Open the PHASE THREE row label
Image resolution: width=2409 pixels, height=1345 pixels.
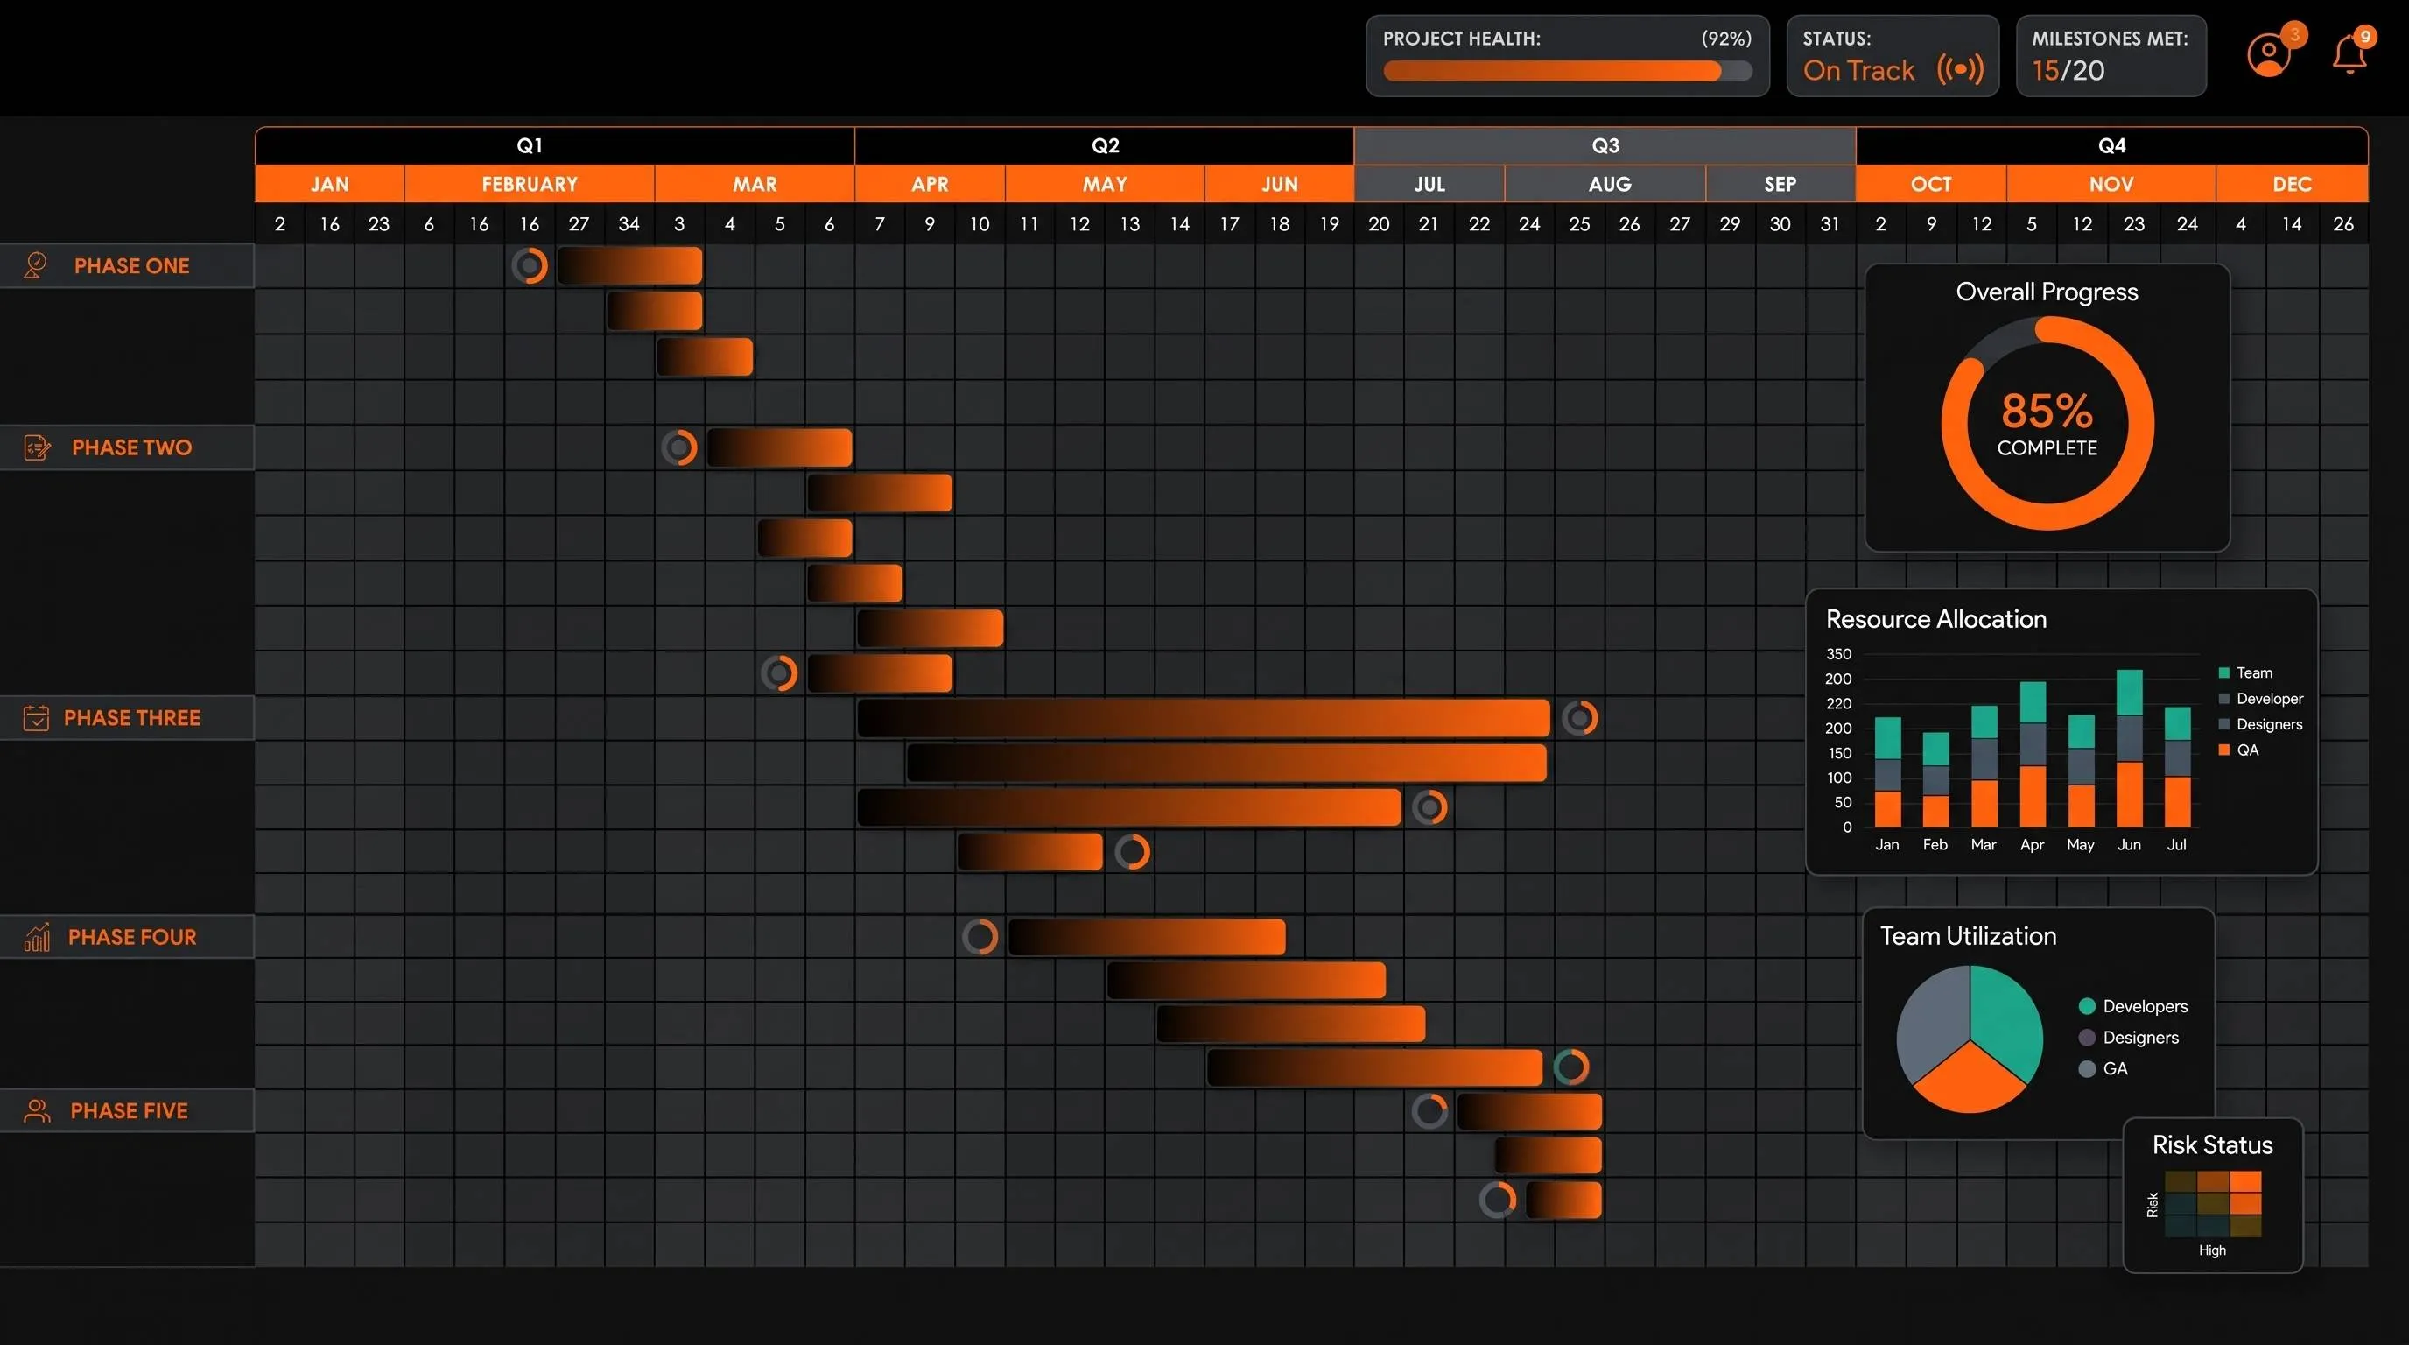pos(127,718)
